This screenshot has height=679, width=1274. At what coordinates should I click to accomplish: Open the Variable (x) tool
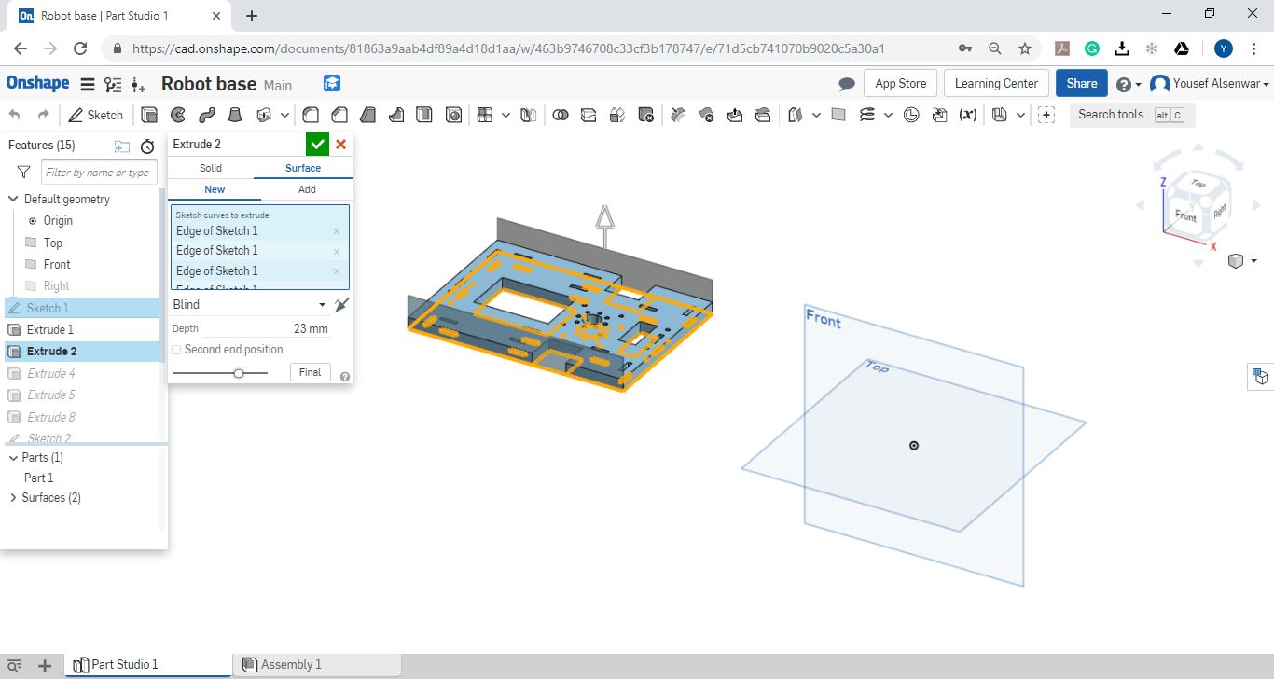pos(968,115)
